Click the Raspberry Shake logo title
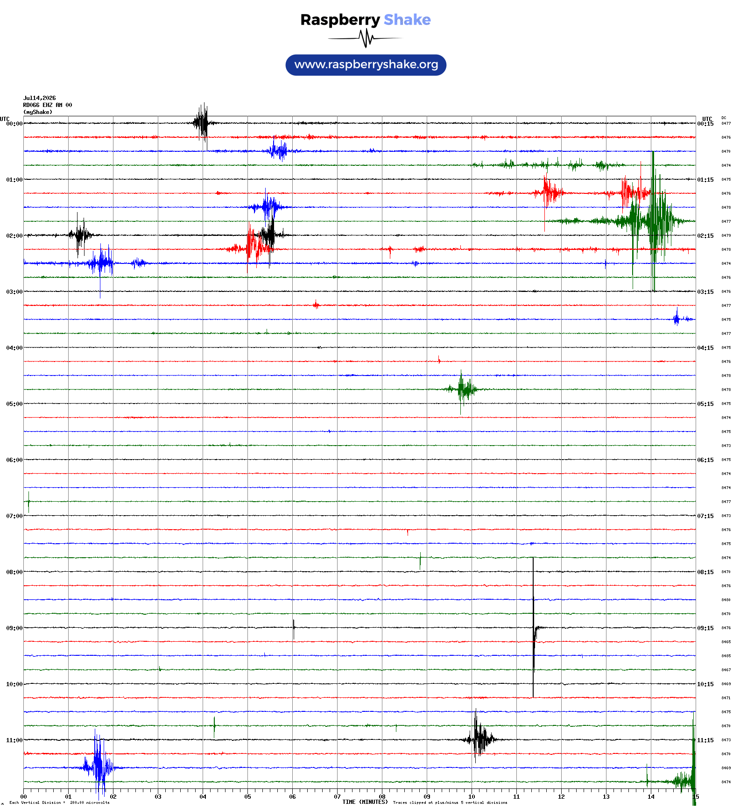The image size is (733, 809). tap(366, 20)
